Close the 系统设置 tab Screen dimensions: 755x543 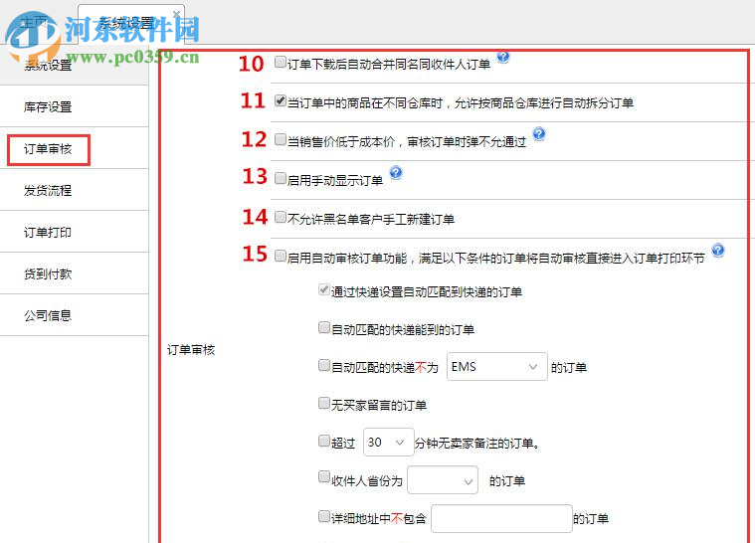tap(177, 14)
